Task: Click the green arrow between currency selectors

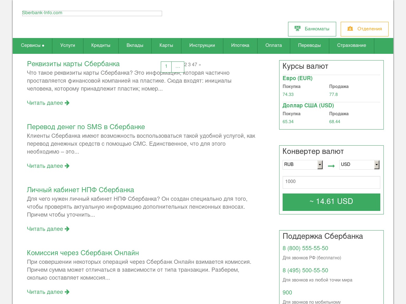Action: [x=331, y=166]
